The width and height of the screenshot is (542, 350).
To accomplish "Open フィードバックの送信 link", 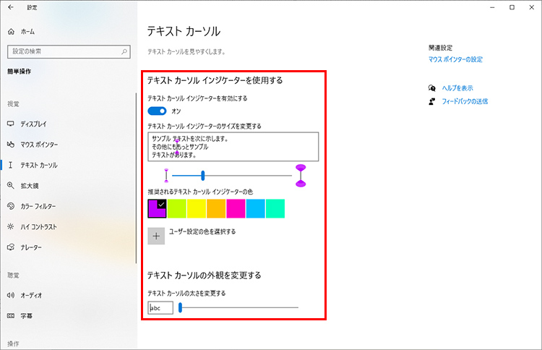I will (465, 101).
